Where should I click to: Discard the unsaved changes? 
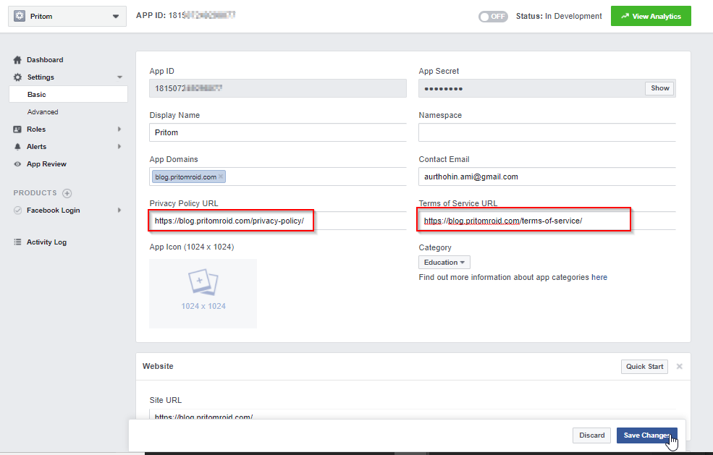(x=591, y=435)
